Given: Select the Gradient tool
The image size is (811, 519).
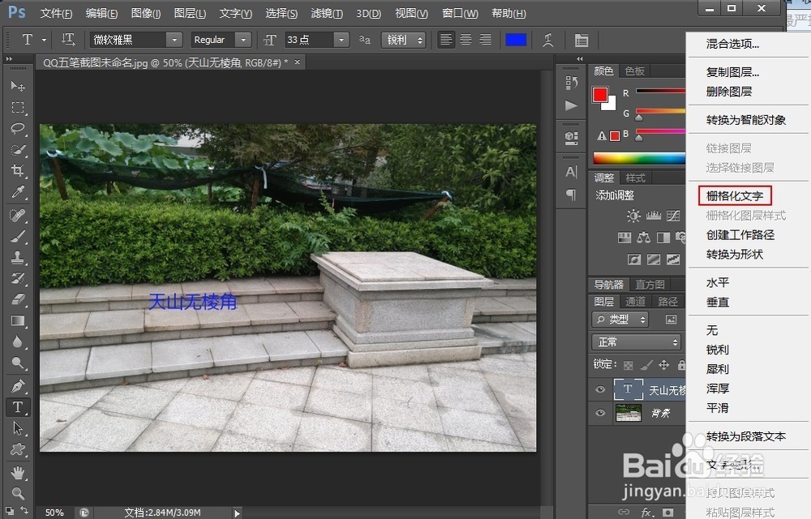Looking at the screenshot, I should click(18, 321).
